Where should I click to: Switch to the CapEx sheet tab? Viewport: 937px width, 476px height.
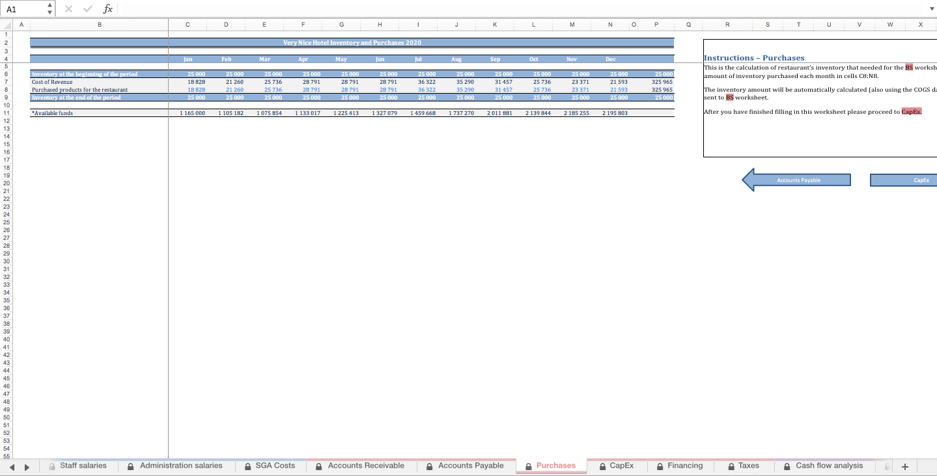pos(622,466)
